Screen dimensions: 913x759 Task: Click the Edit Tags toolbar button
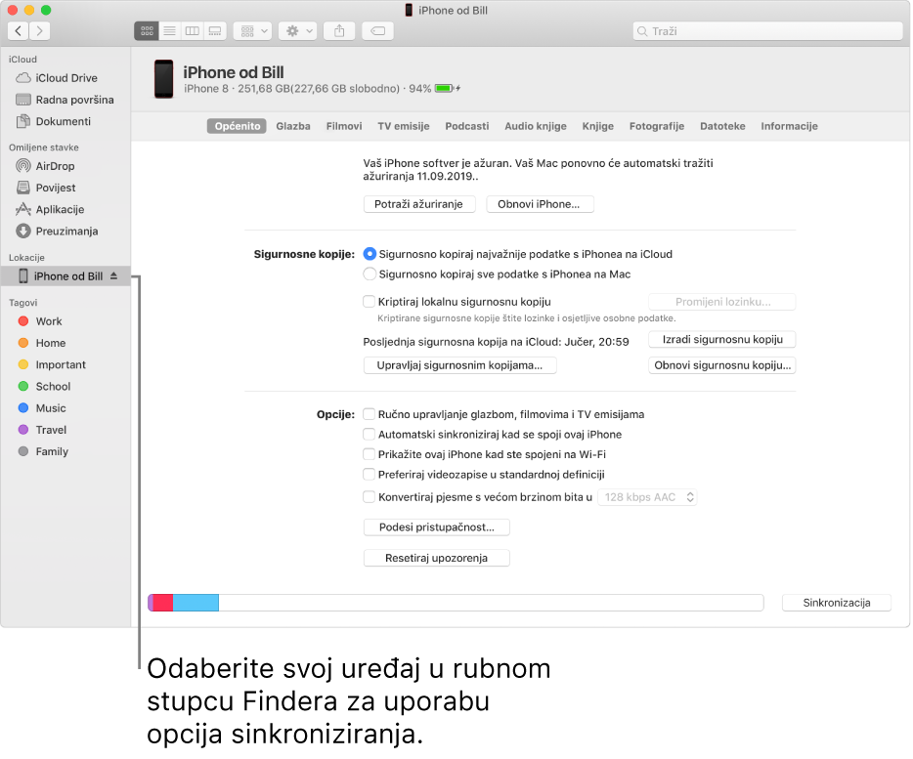(x=377, y=31)
